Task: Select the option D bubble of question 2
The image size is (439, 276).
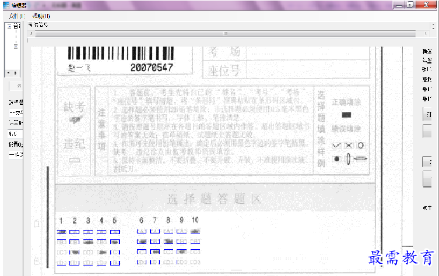Action: point(74,263)
